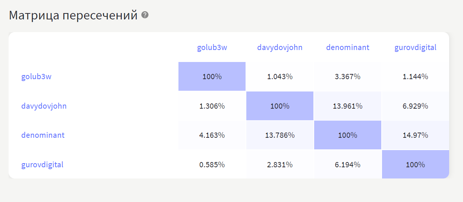Image resolution: width=463 pixels, height=202 pixels.
Task: Open gurovdigital row label link
Action: (x=42, y=164)
